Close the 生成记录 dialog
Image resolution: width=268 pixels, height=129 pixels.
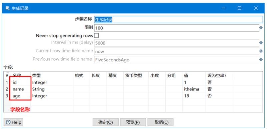click(256, 8)
